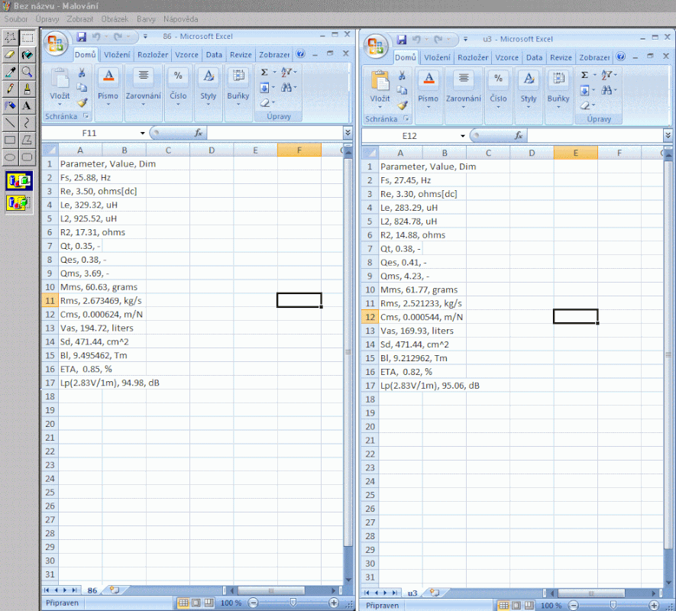Viewport: 676px width, 611px height.
Task: Enable the opaque selection option in Paint
Action: tap(19, 181)
